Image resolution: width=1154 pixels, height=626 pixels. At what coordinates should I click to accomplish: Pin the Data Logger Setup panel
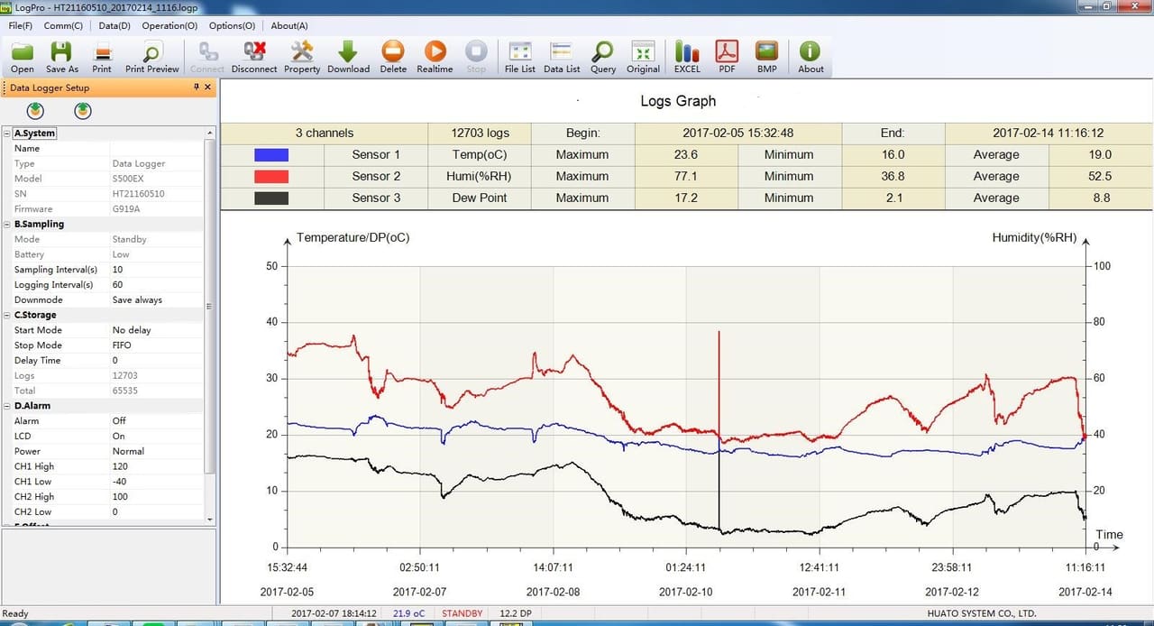197,87
